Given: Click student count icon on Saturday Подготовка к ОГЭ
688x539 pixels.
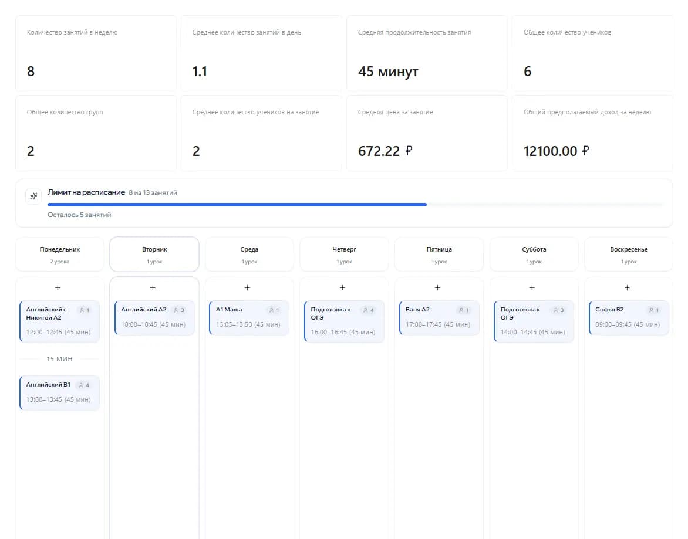Looking at the screenshot, I should click(555, 310).
